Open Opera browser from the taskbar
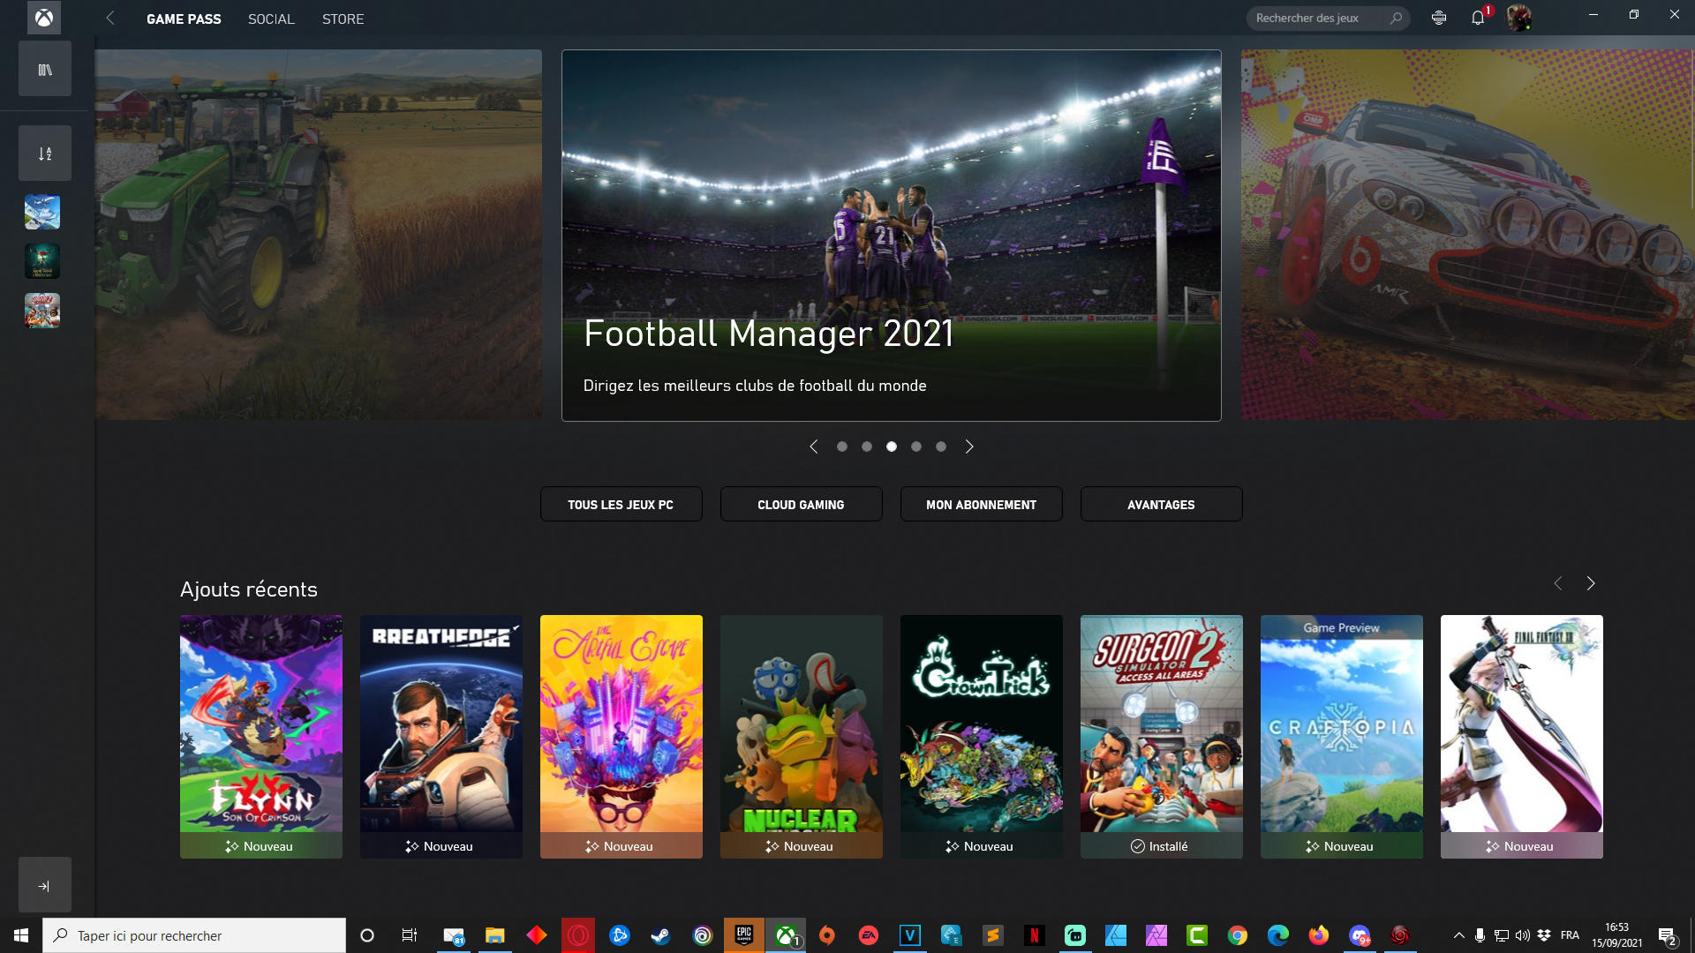1695x953 pixels. click(x=578, y=935)
